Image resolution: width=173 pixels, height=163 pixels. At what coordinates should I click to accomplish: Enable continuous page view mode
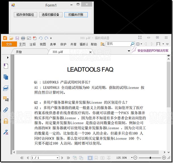[x=96, y=158]
